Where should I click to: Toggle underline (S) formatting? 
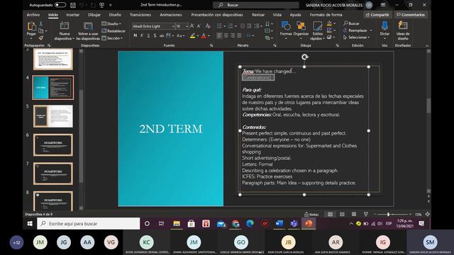148,35
